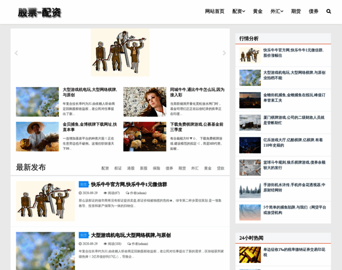This screenshot has width=342, height=270.
Task: Open sidebar link 篮球斗牛规则,狼爪棋牌游戏
Action: 294,165
